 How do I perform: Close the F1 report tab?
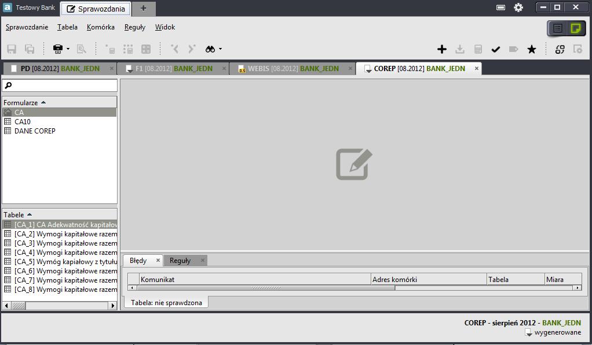[224, 69]
